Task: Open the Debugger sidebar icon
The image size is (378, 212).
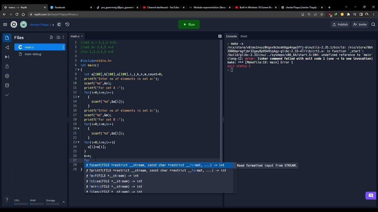Action: coord(7,57)
